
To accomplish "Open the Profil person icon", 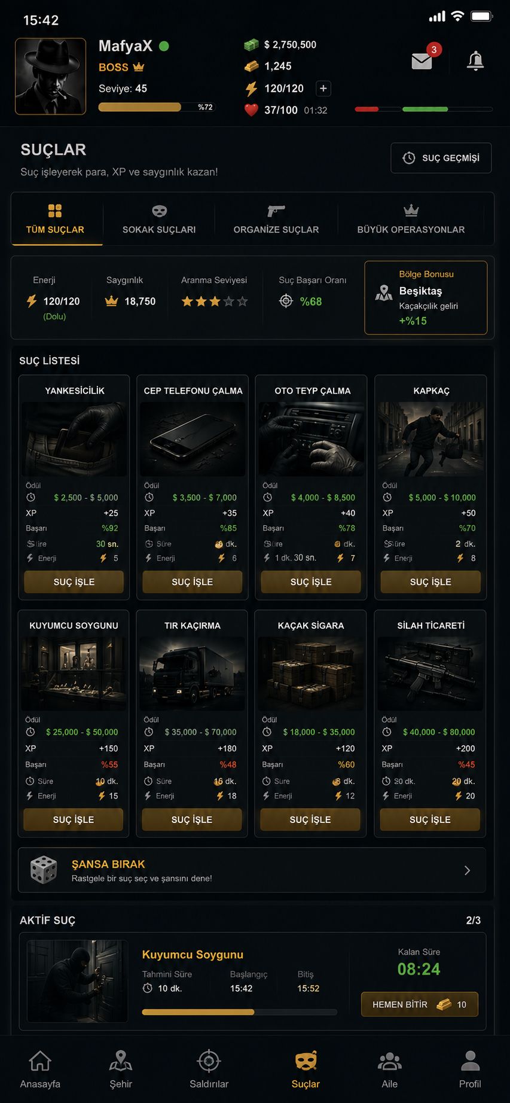I will (x=470, y=1061).
